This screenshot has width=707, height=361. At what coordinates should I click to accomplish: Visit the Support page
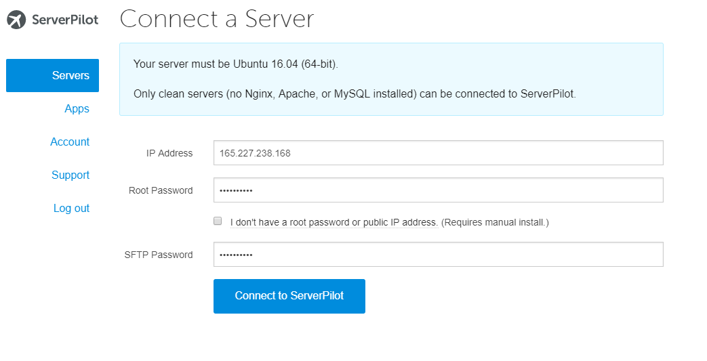pyautogui.click(x=70, y=175)
